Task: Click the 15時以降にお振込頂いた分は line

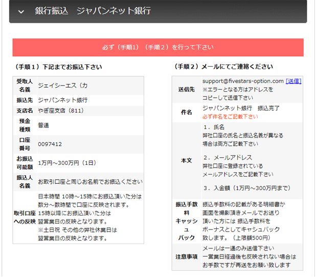Action: click(x=75, y=213)
